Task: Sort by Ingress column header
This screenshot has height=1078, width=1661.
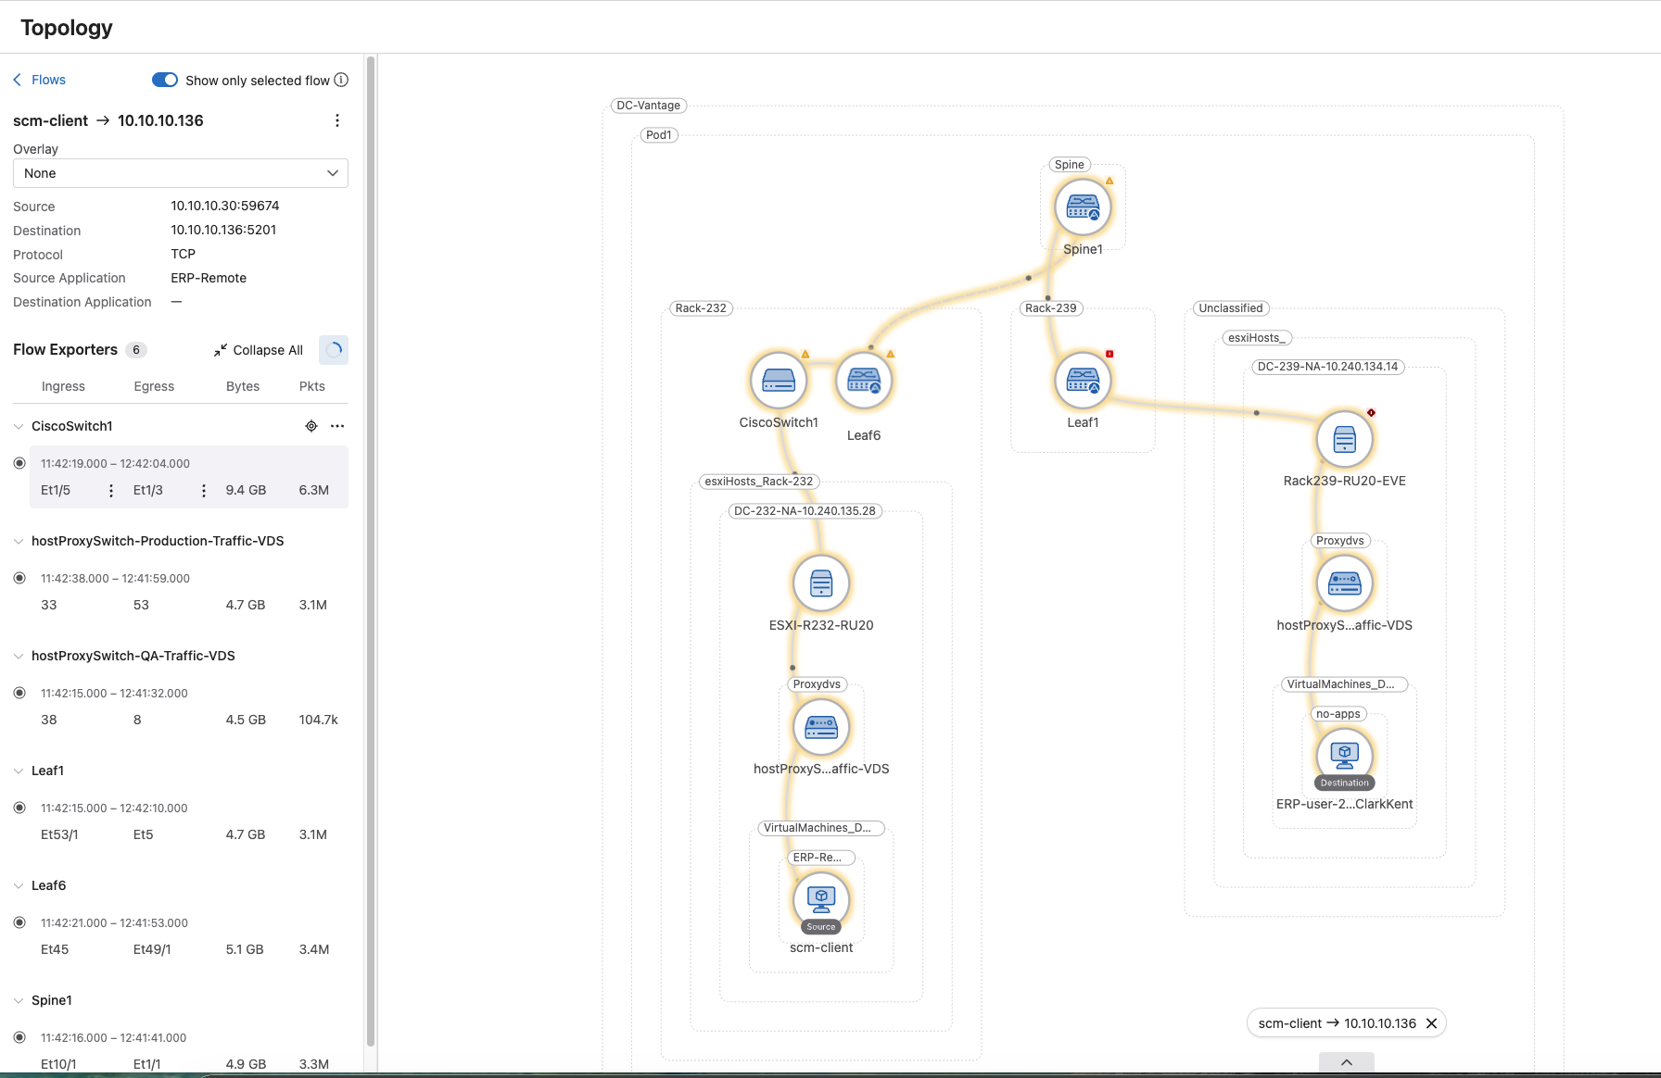Action: coord(63,386)
